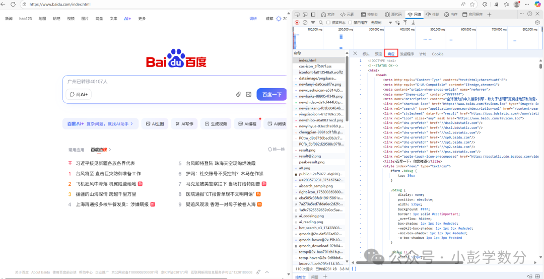Open the 欢迎 (Welcome) DevTools tab
This screenshot has height=279, width=544.
[328, 14]
